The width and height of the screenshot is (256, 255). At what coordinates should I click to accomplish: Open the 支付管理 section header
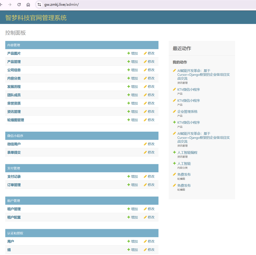point(14,168)
